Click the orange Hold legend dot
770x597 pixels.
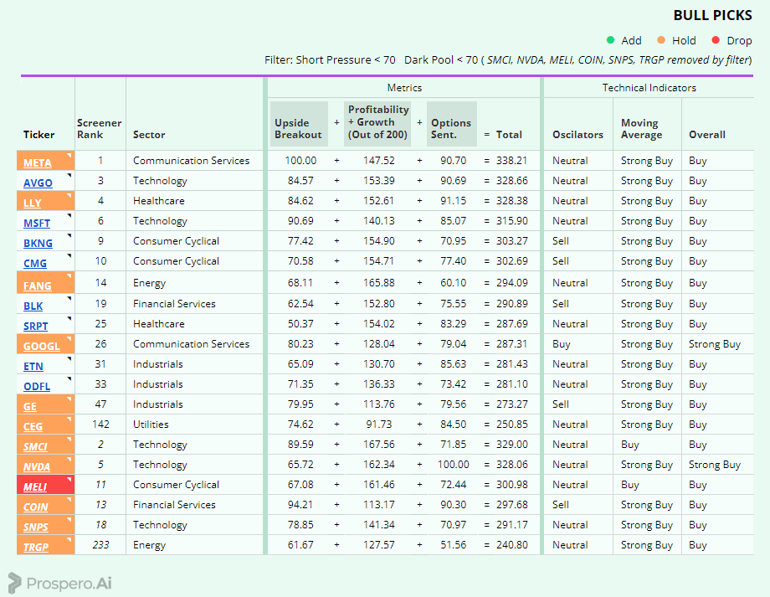tap(661, 40)
